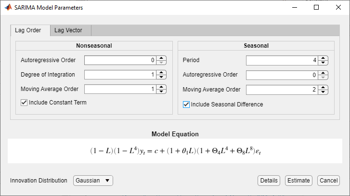Increase the seasonal Period value
This screenshot has height=196, width=350.
coord(324,58)
